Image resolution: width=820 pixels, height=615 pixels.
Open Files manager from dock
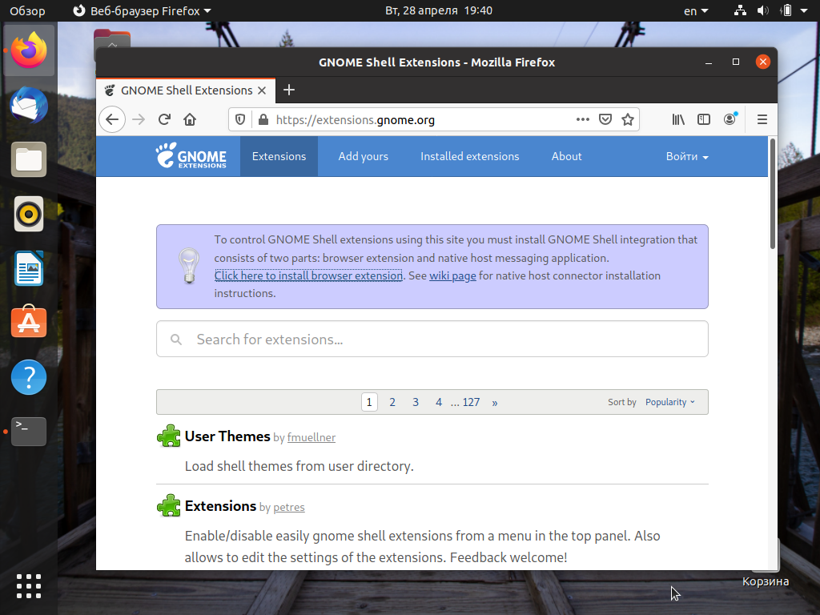click(29, 159)
